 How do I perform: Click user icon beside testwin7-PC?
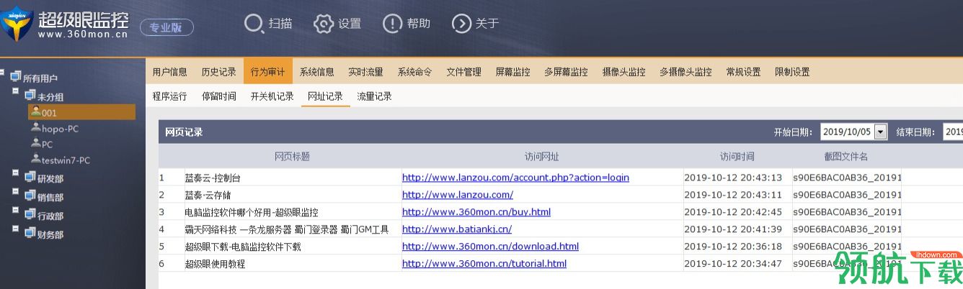tap(36, 159)
